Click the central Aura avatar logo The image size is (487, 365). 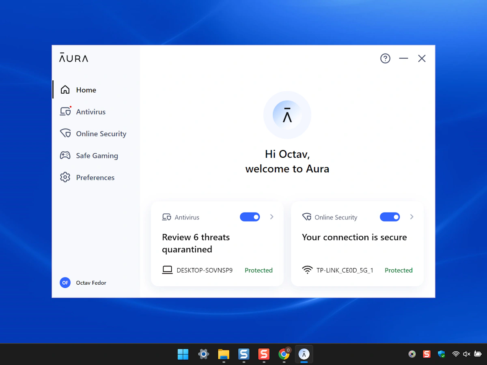pyautogui.click(x=287, y=115)
